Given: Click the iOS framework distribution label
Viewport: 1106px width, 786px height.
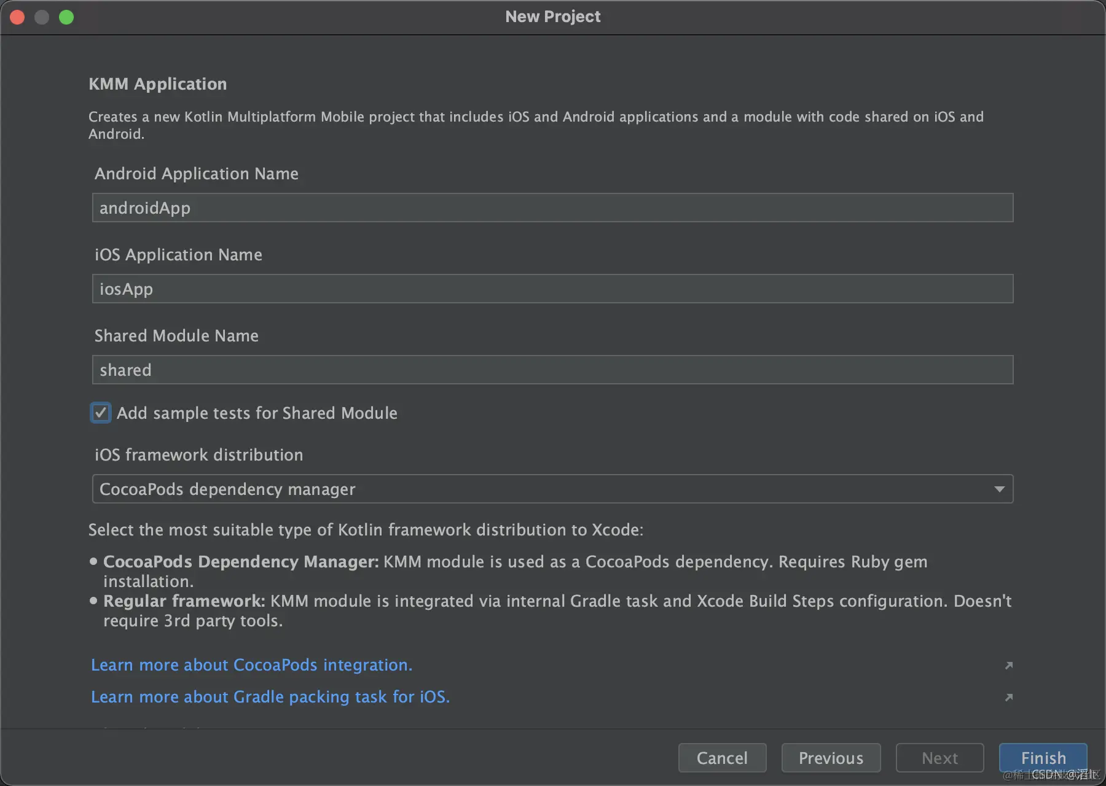Looking at the screenshot, I should [x=198, y=455].
